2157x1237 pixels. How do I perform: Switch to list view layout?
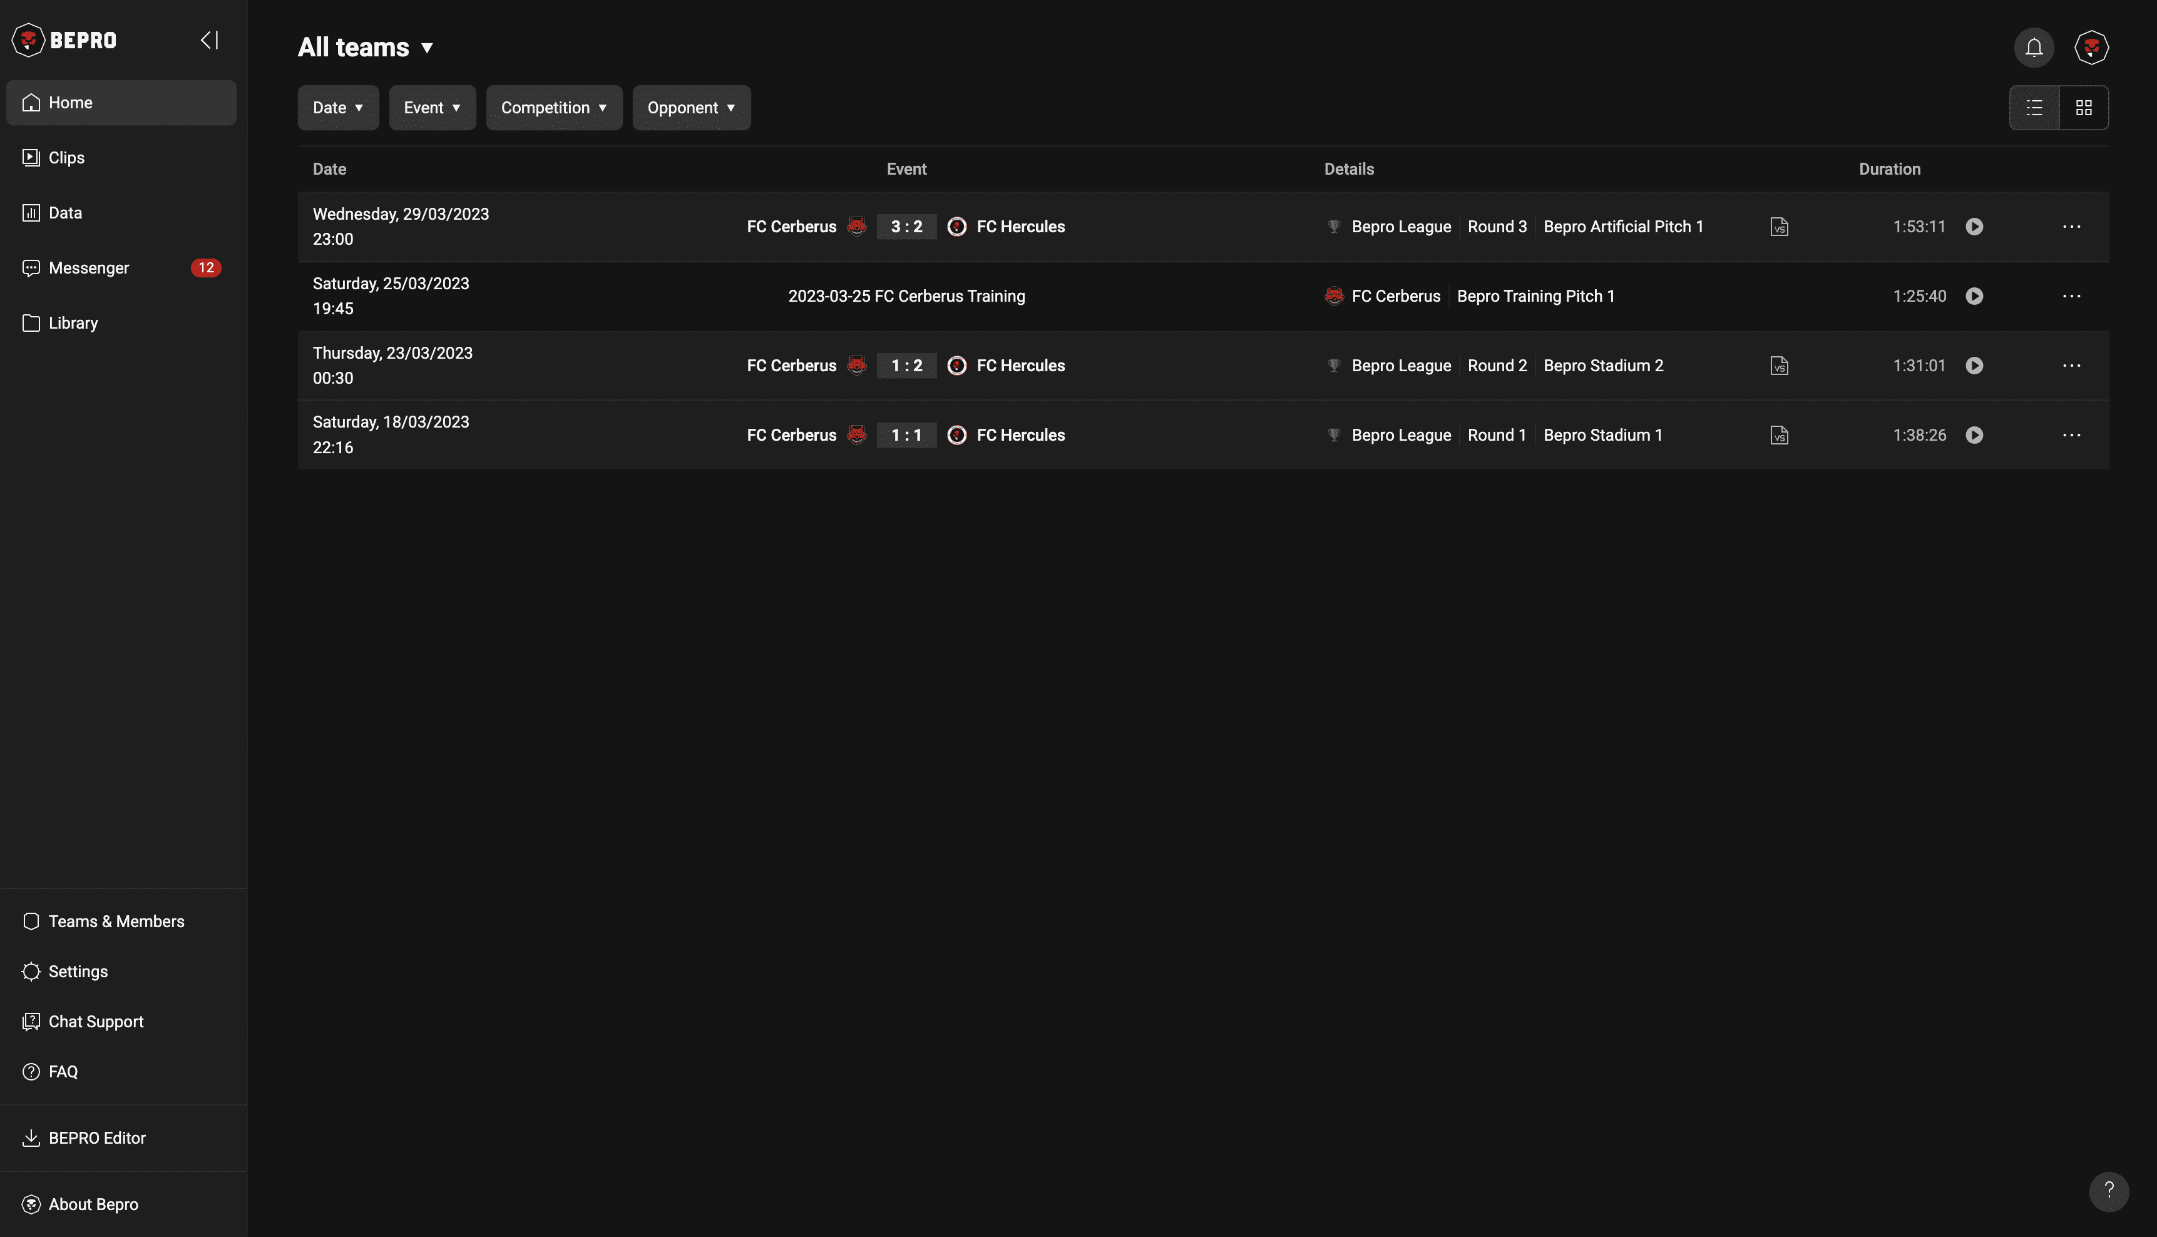point(2034,108)
